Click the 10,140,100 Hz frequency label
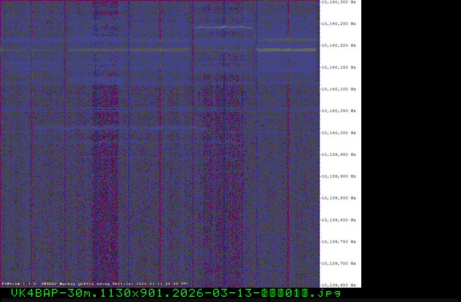The width and height of the screenshot is (461, 302). pos(339,89)
